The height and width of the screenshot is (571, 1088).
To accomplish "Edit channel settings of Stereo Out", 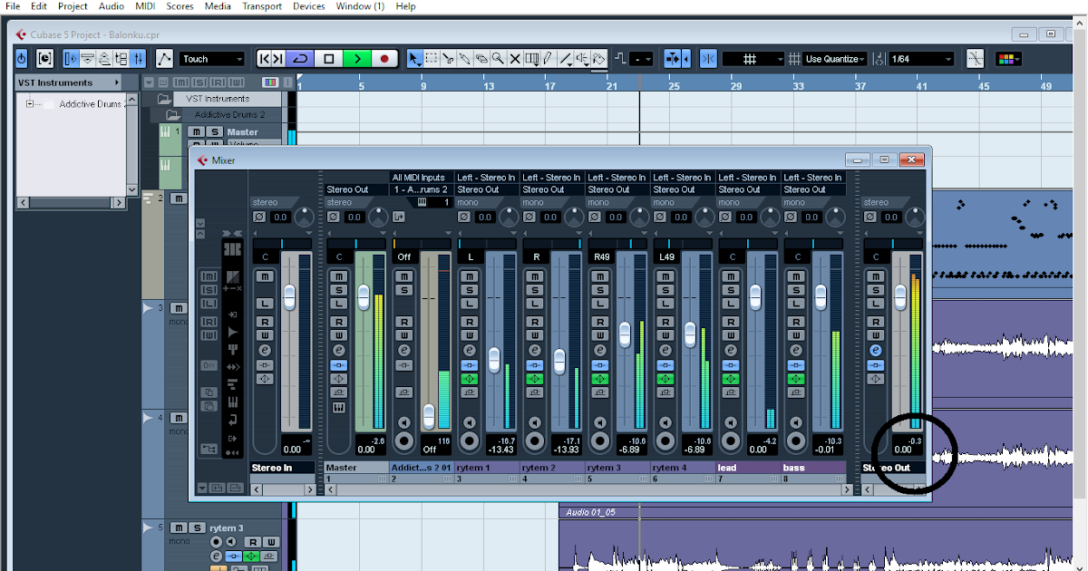I will (875, 350).
